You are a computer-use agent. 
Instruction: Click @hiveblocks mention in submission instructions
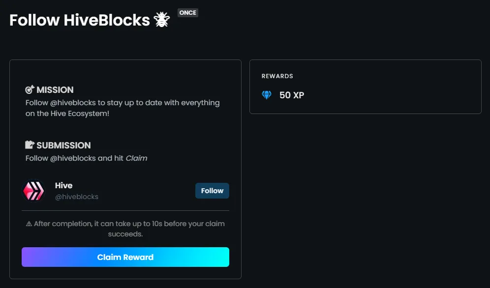click(72, 158)
